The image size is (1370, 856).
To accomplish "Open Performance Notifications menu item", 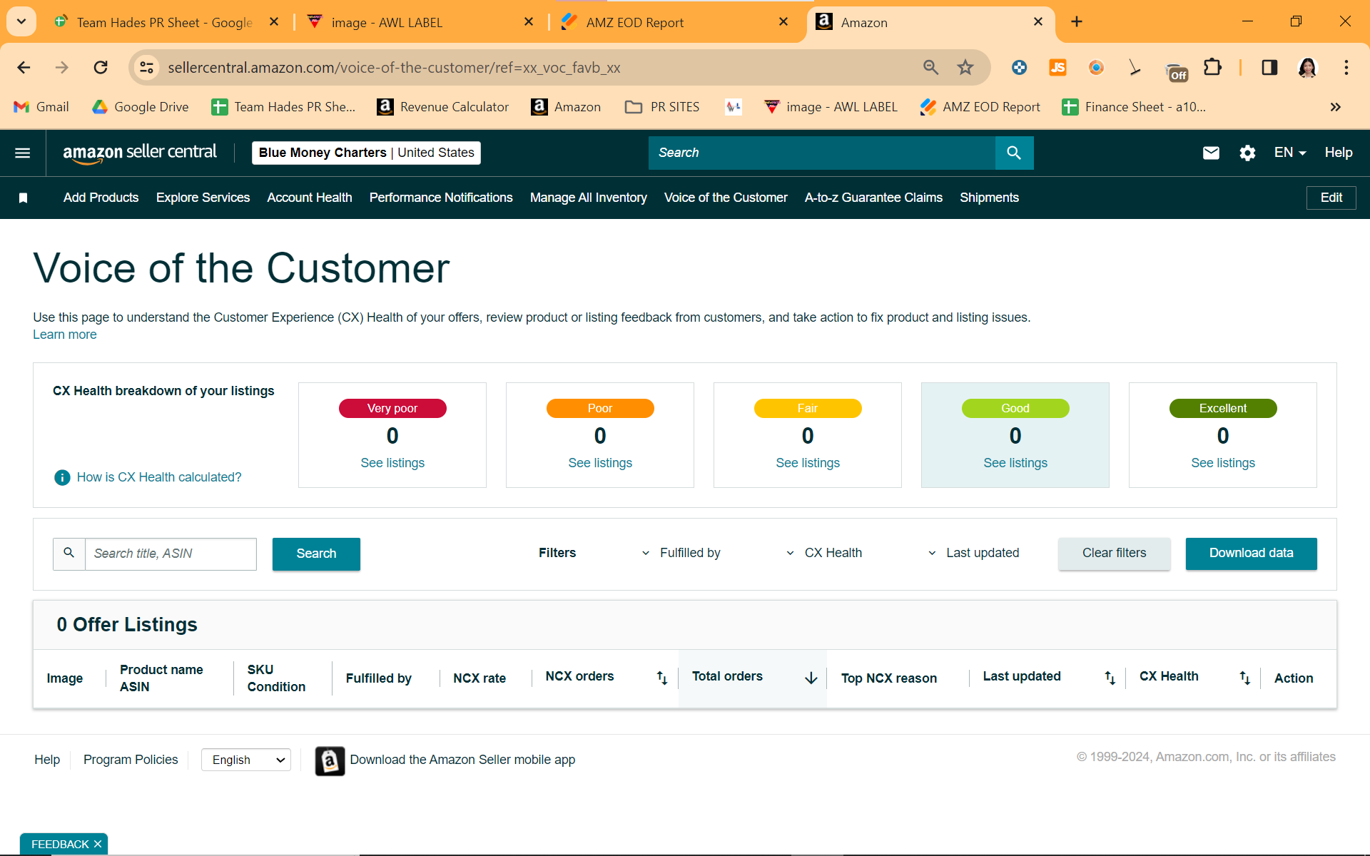I will [441, 198].
